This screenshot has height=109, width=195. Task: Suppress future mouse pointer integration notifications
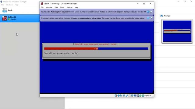(x=151, y=18)
